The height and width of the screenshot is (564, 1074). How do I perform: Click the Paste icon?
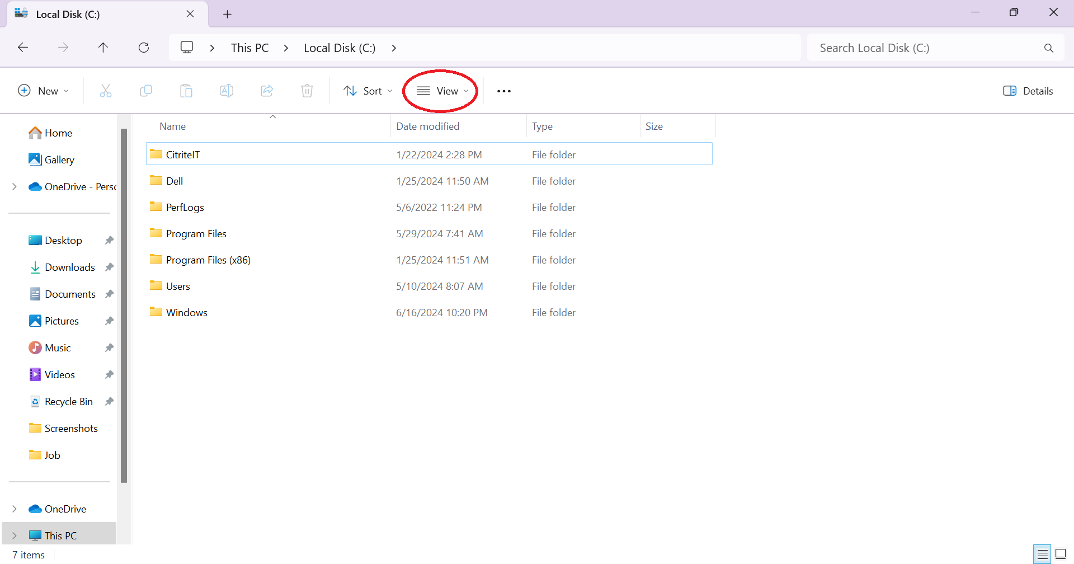(x=186, y=91)
